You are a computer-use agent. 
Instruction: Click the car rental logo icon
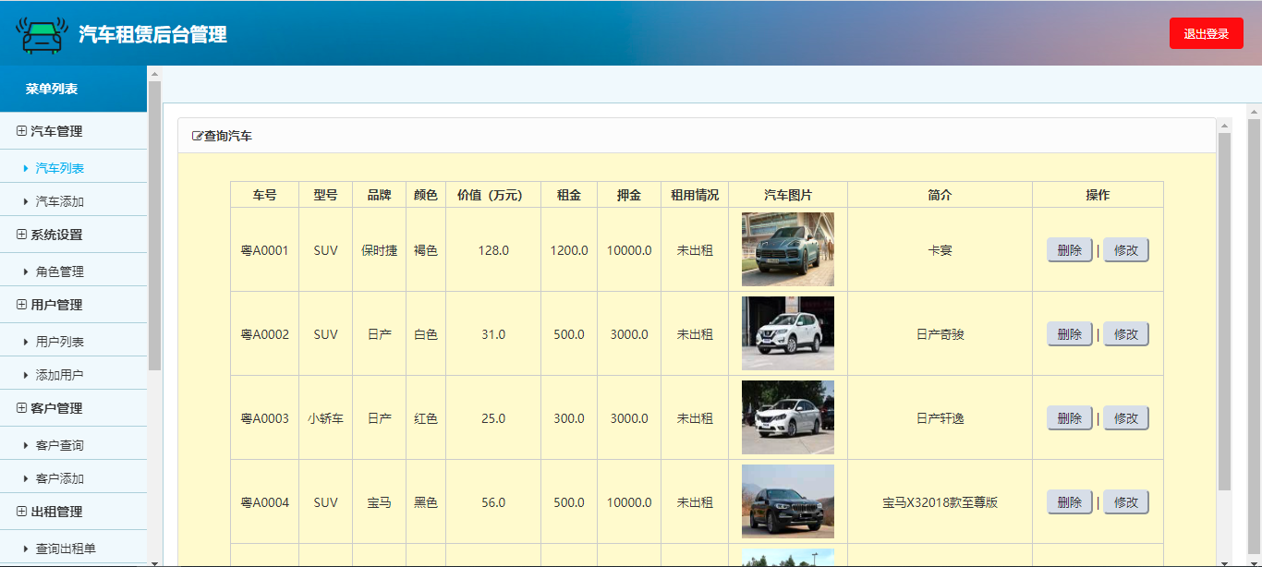[42, 34]
